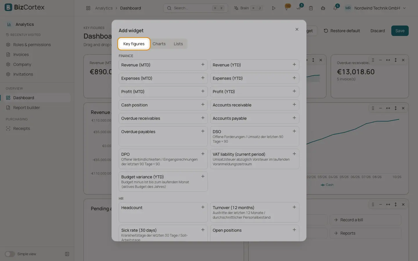418x261 pixels.
Task: Toggle the Simple view switch
Action: pos(10,254)
